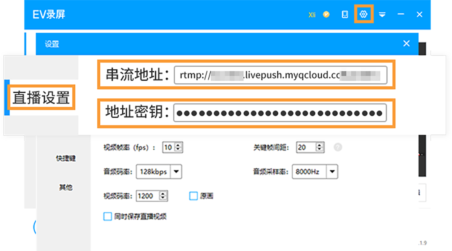
Task: Open the 音频采样率 8000Hz dropdown
Action: [332, 172]
